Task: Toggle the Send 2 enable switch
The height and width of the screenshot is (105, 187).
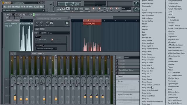Action: (91, 97)
